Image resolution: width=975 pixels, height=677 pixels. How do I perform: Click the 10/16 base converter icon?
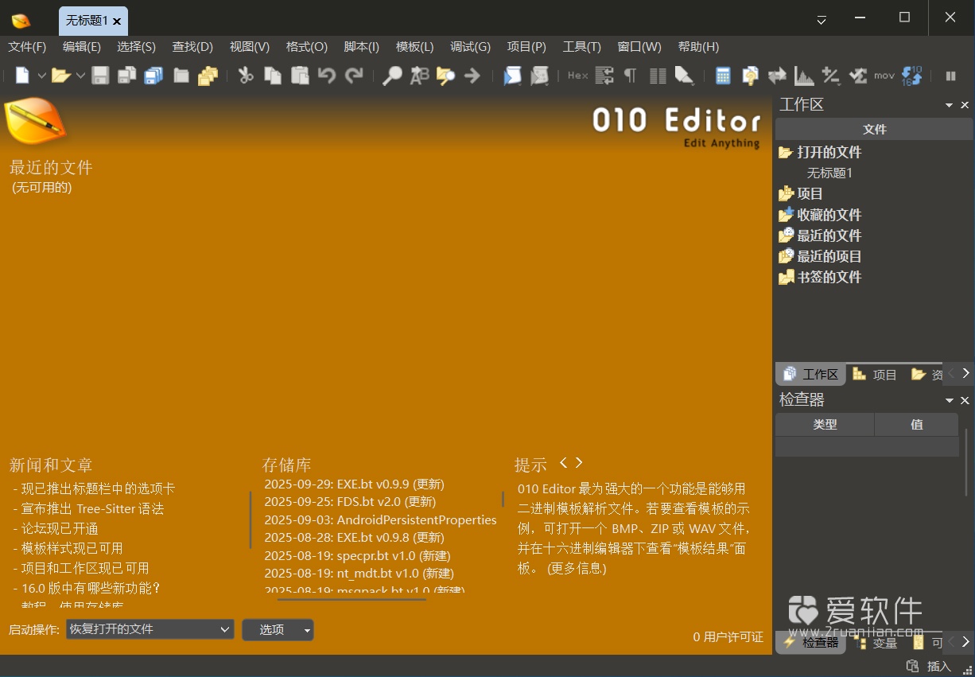point(912,76)
